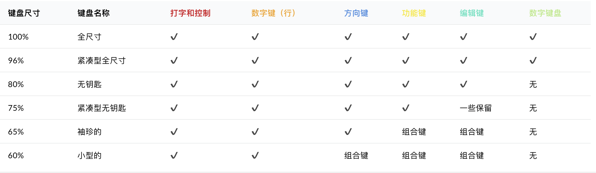Image resolution: width=596 pixels, height=173 pixels.
Task: Click the 60% row 数字键(行) checkmark
Action: (255, 155)
